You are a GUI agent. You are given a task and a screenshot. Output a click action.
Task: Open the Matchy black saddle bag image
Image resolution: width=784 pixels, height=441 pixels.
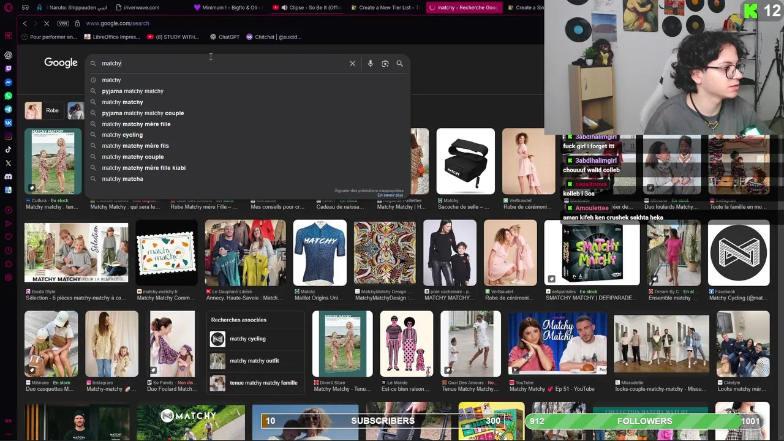466,162
